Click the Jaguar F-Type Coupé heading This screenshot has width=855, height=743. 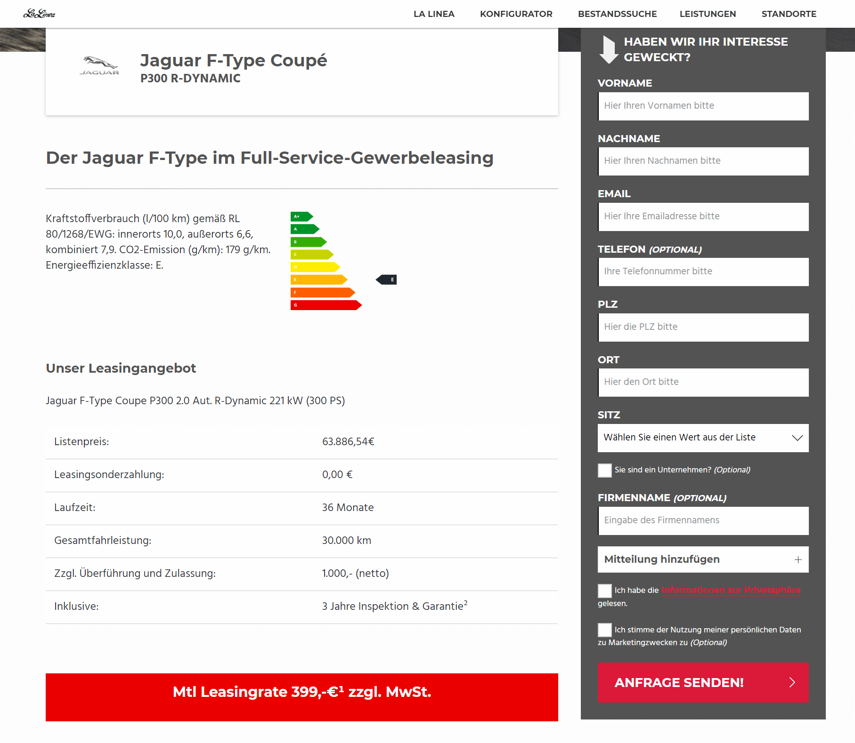[234, 60]
